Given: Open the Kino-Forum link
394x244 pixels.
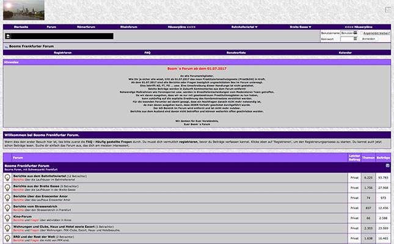Looking at the screenshot, I should click(23, 217).
